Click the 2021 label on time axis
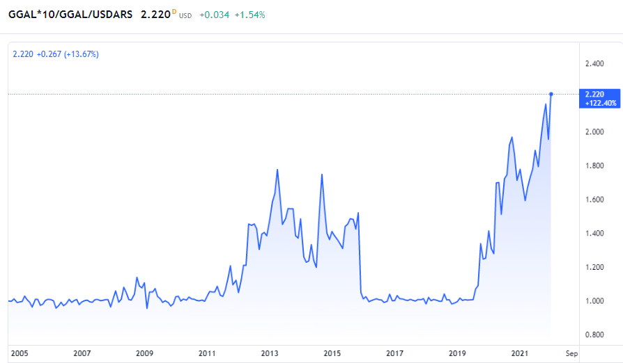Image resolution: width=623 pixels, height=363 pixels. coord(519,353)
